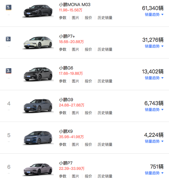Open the 小鹏MONA M03 car image
The height and width of the screenshot is (182, 169).
38,11
